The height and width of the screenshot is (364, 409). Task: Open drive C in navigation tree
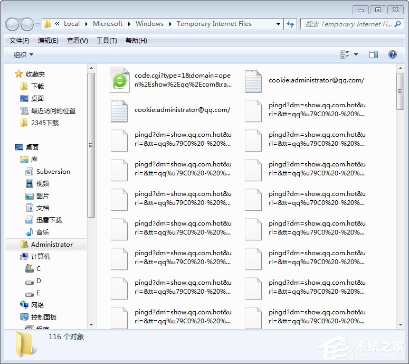33,269
